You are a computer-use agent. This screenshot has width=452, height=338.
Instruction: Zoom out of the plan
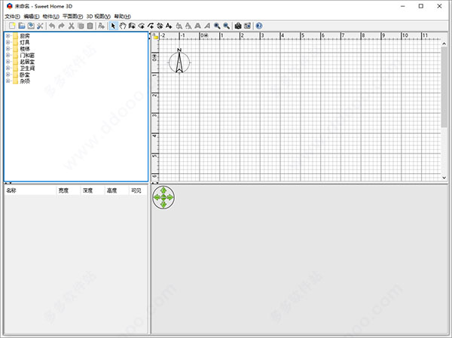(x=227, y=26)
